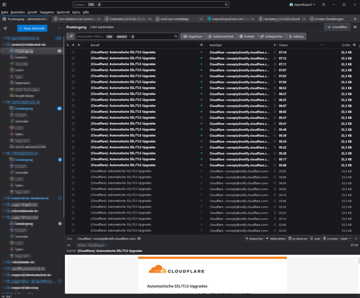Star the 07:16 Cloudflare message

(73, 52)
